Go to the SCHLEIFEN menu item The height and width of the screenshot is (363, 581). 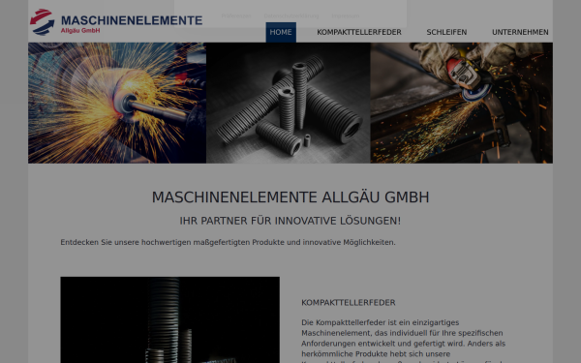tap(446, 32)
